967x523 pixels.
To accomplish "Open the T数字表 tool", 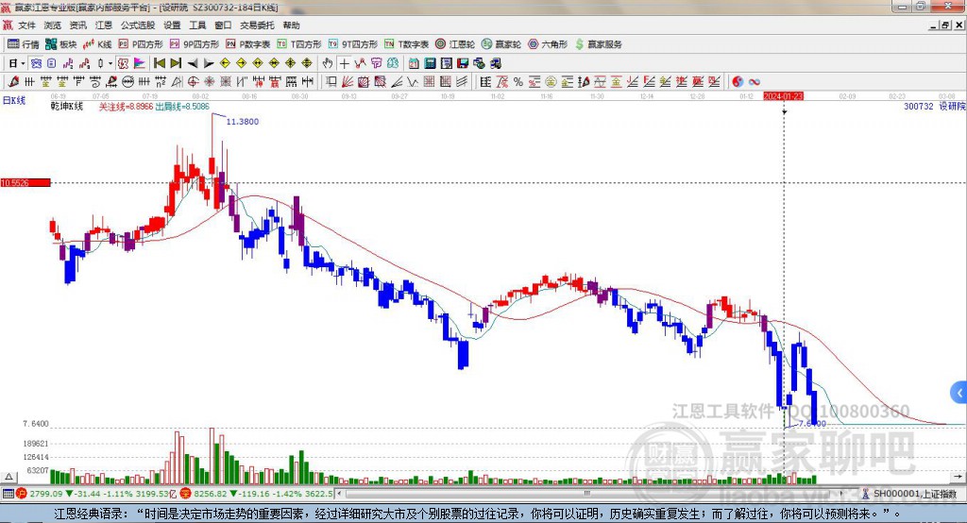I will [406, 44].
